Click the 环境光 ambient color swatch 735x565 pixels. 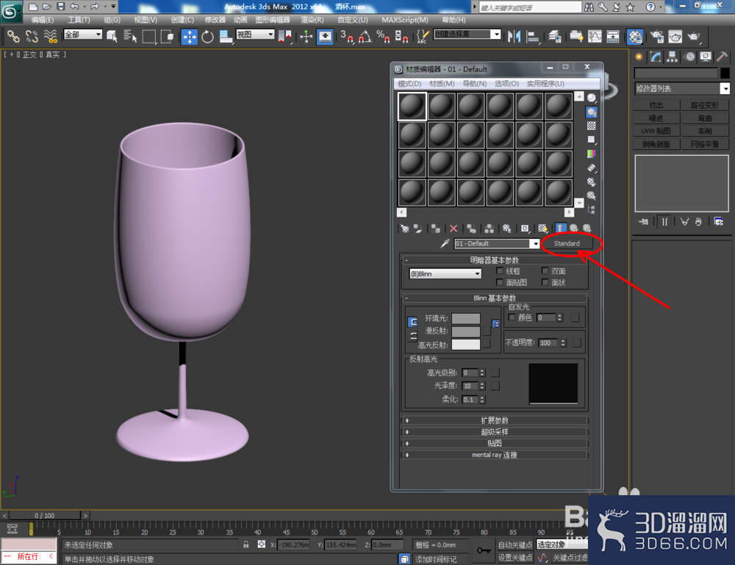point(466,319)
